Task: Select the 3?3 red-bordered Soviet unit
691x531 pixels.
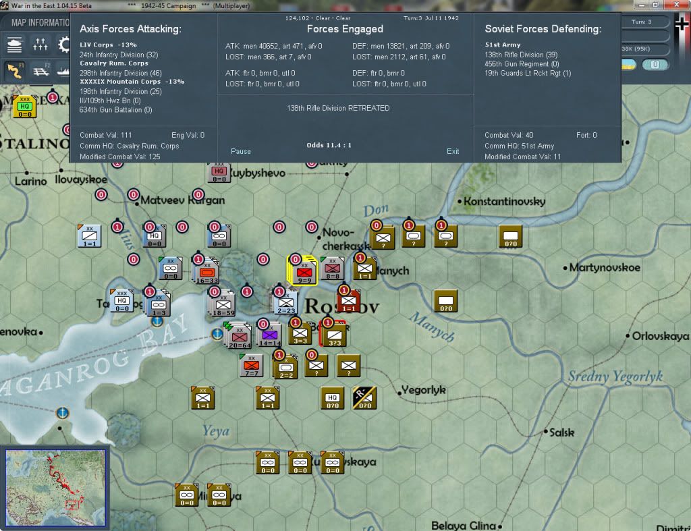Action: pos(334,335)
